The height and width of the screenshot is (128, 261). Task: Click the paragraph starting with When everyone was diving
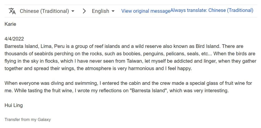coord(102,87)
